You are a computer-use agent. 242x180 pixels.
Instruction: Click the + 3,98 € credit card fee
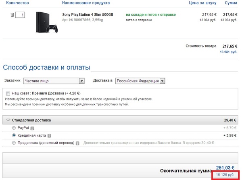pyautogui.click(x=230, y=135)
